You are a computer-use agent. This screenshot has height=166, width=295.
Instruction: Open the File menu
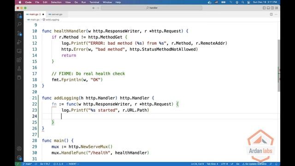tap(37, 2)
